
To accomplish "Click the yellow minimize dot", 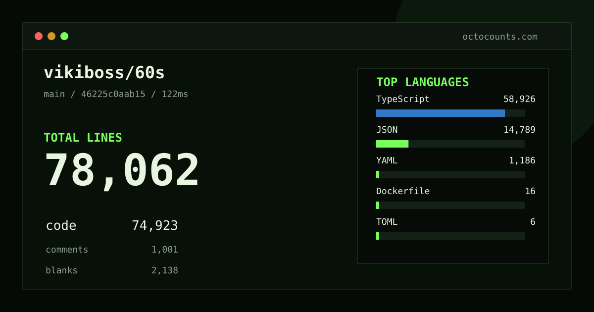I will (51, 36).
